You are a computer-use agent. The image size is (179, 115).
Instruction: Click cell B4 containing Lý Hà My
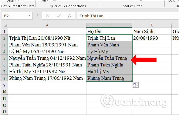tap(109, 52)
